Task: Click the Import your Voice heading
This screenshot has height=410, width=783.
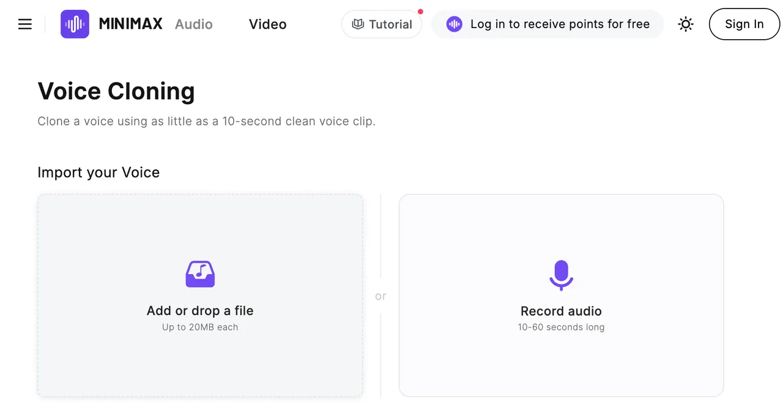Action: 98,173
